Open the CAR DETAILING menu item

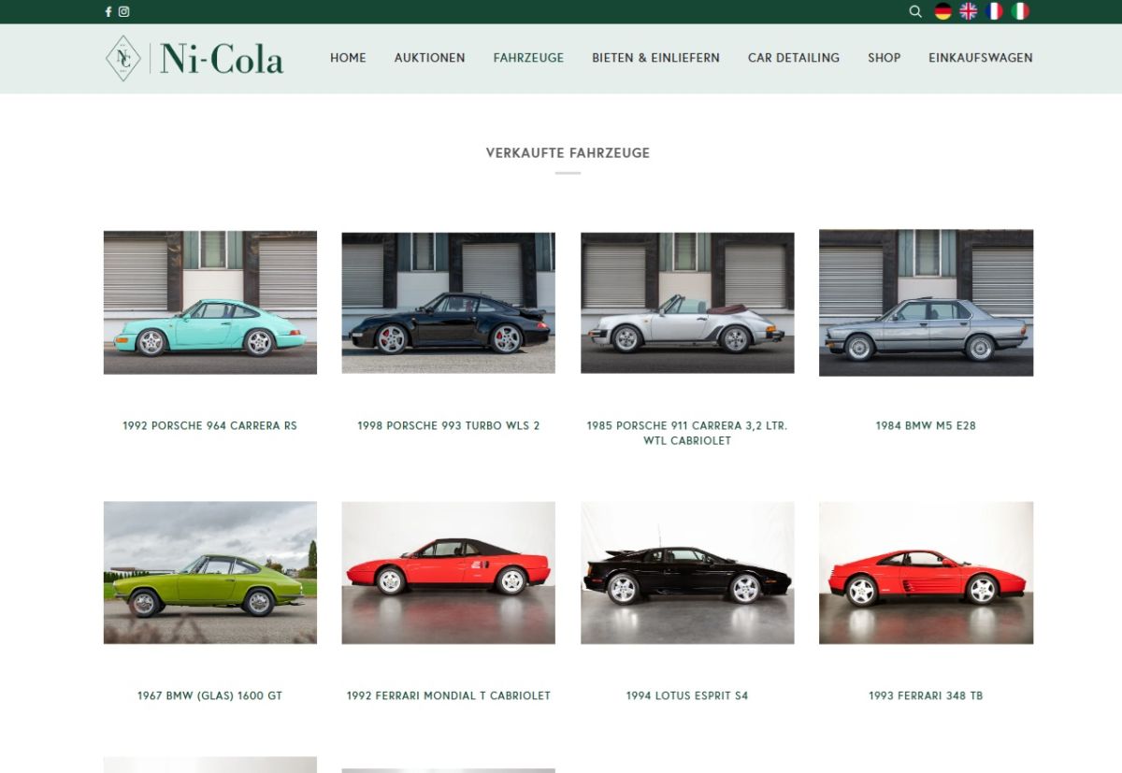pos(793,58)
